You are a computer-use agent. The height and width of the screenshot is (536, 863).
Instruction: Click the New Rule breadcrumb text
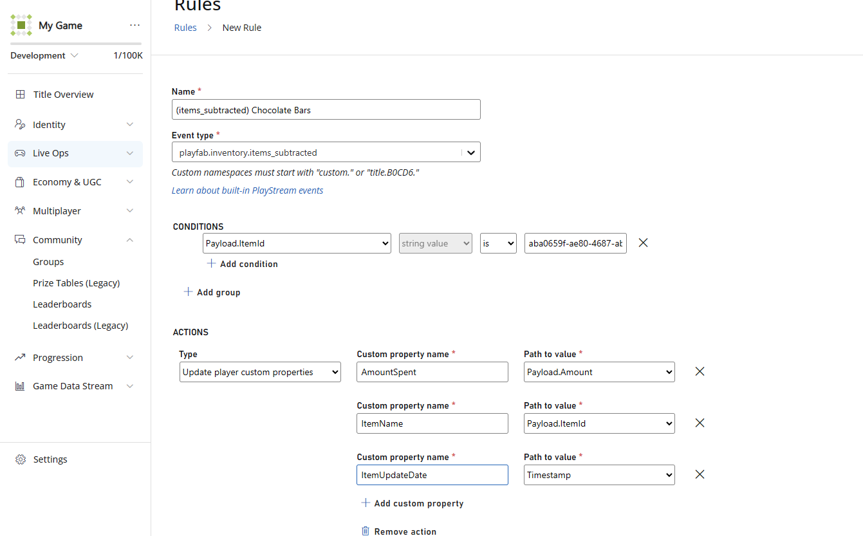(x=242, y=28)
